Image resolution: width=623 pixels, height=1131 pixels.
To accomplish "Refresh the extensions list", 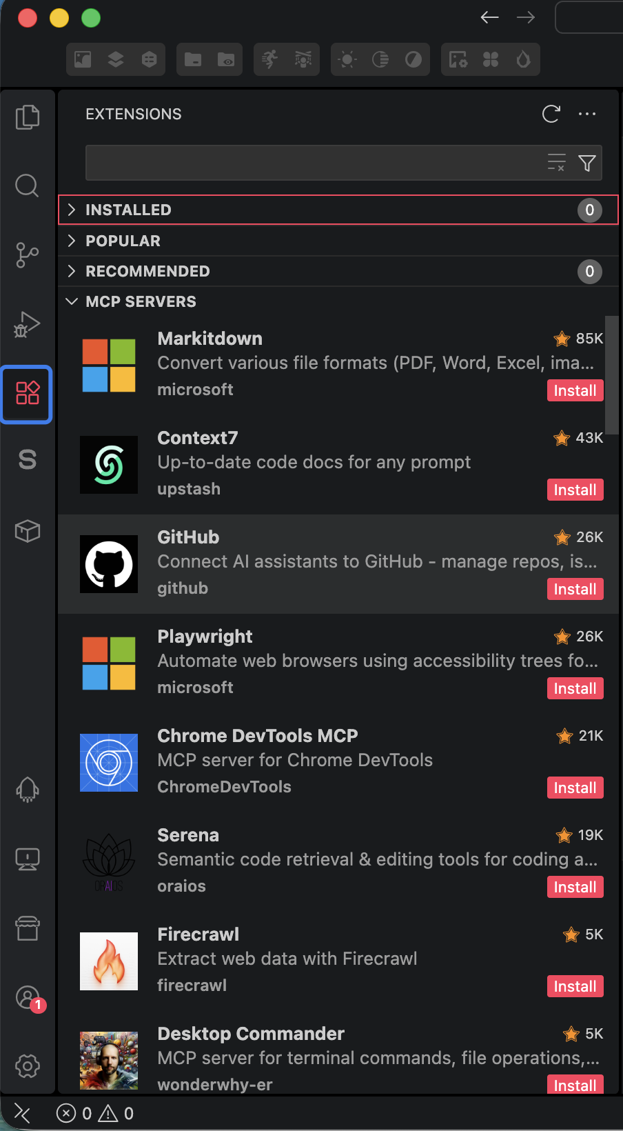I will click(551, 114).
